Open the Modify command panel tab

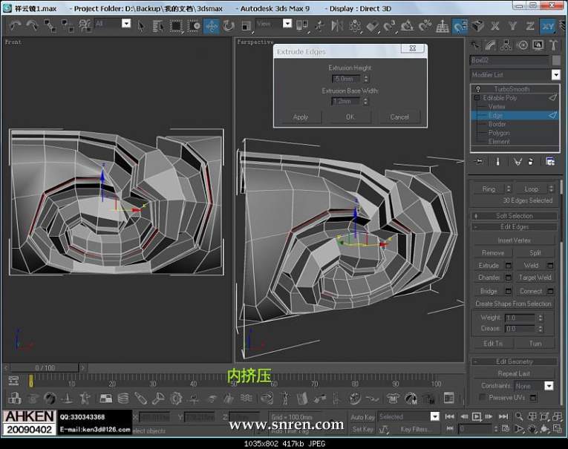pos(491,45)
